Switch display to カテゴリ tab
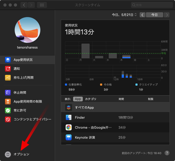Image resolution: width=175 pixels, height=161 pixels. pyautogui.click(x=91, y=99)
